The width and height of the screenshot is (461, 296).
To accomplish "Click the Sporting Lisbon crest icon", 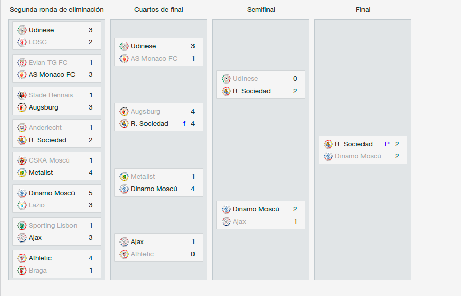I will point(22,226).
